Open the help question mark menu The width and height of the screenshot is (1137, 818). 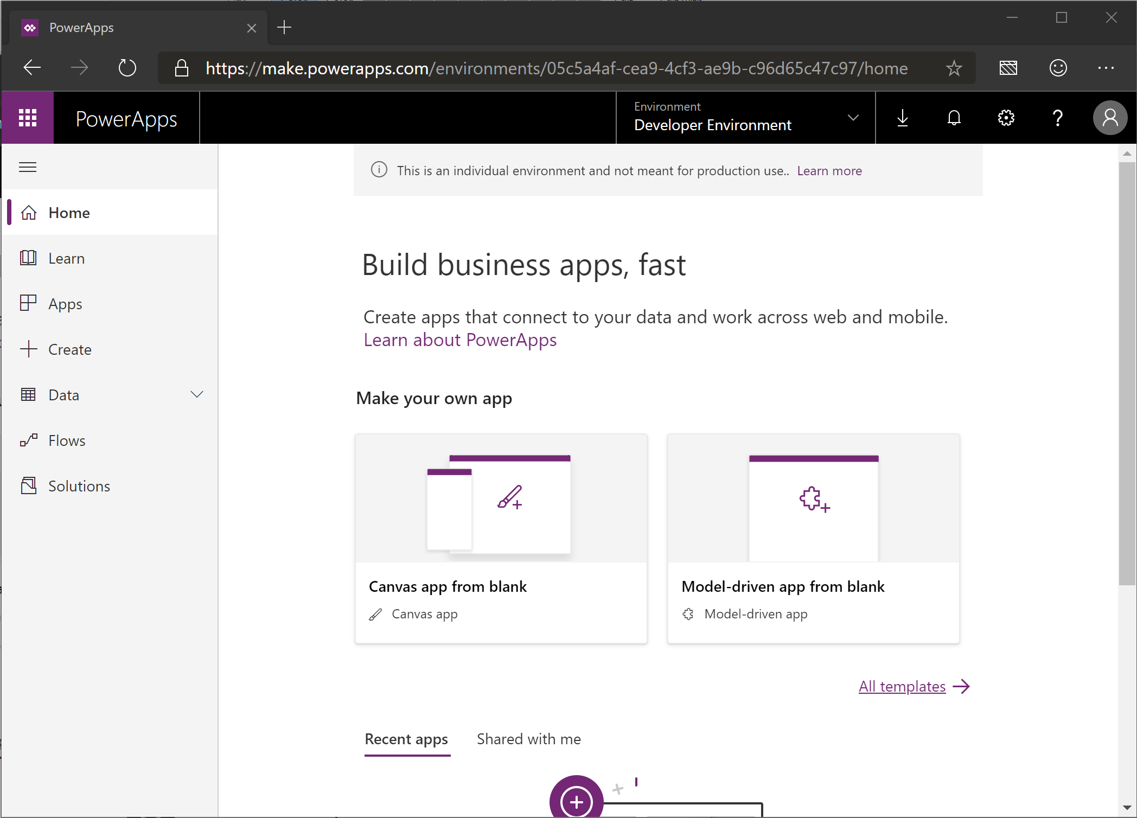tap(1057, 118)
